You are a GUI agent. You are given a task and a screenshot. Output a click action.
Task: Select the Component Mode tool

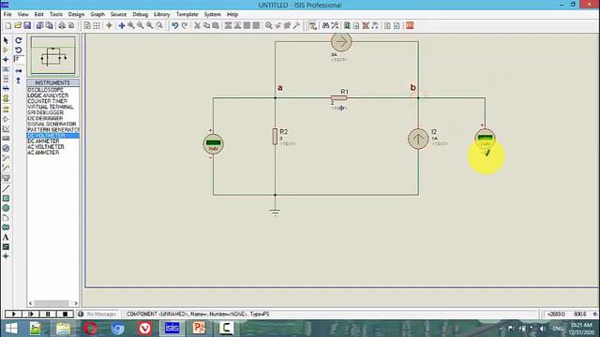click(x=6, y=50)
